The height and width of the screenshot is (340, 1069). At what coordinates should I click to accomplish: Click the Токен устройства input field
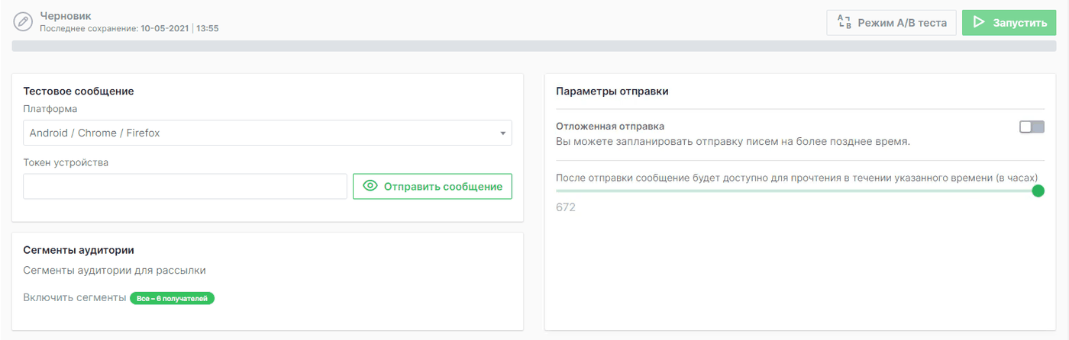[185, 186]
